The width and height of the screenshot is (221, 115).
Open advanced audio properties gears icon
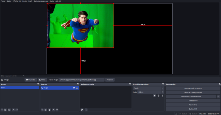pyautogui.click(x=82, y=110)
